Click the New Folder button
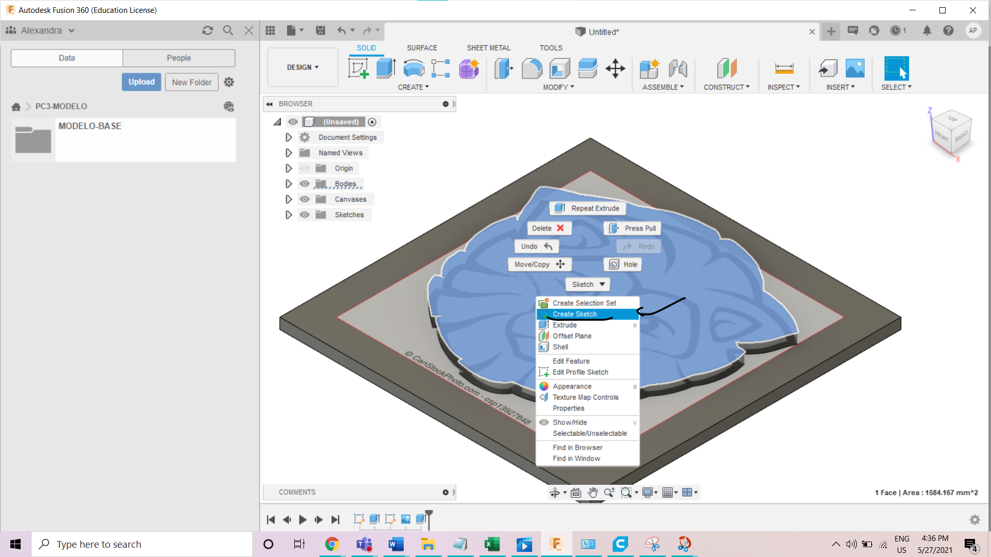The image size is (991, 557). (x=191, y=83)
